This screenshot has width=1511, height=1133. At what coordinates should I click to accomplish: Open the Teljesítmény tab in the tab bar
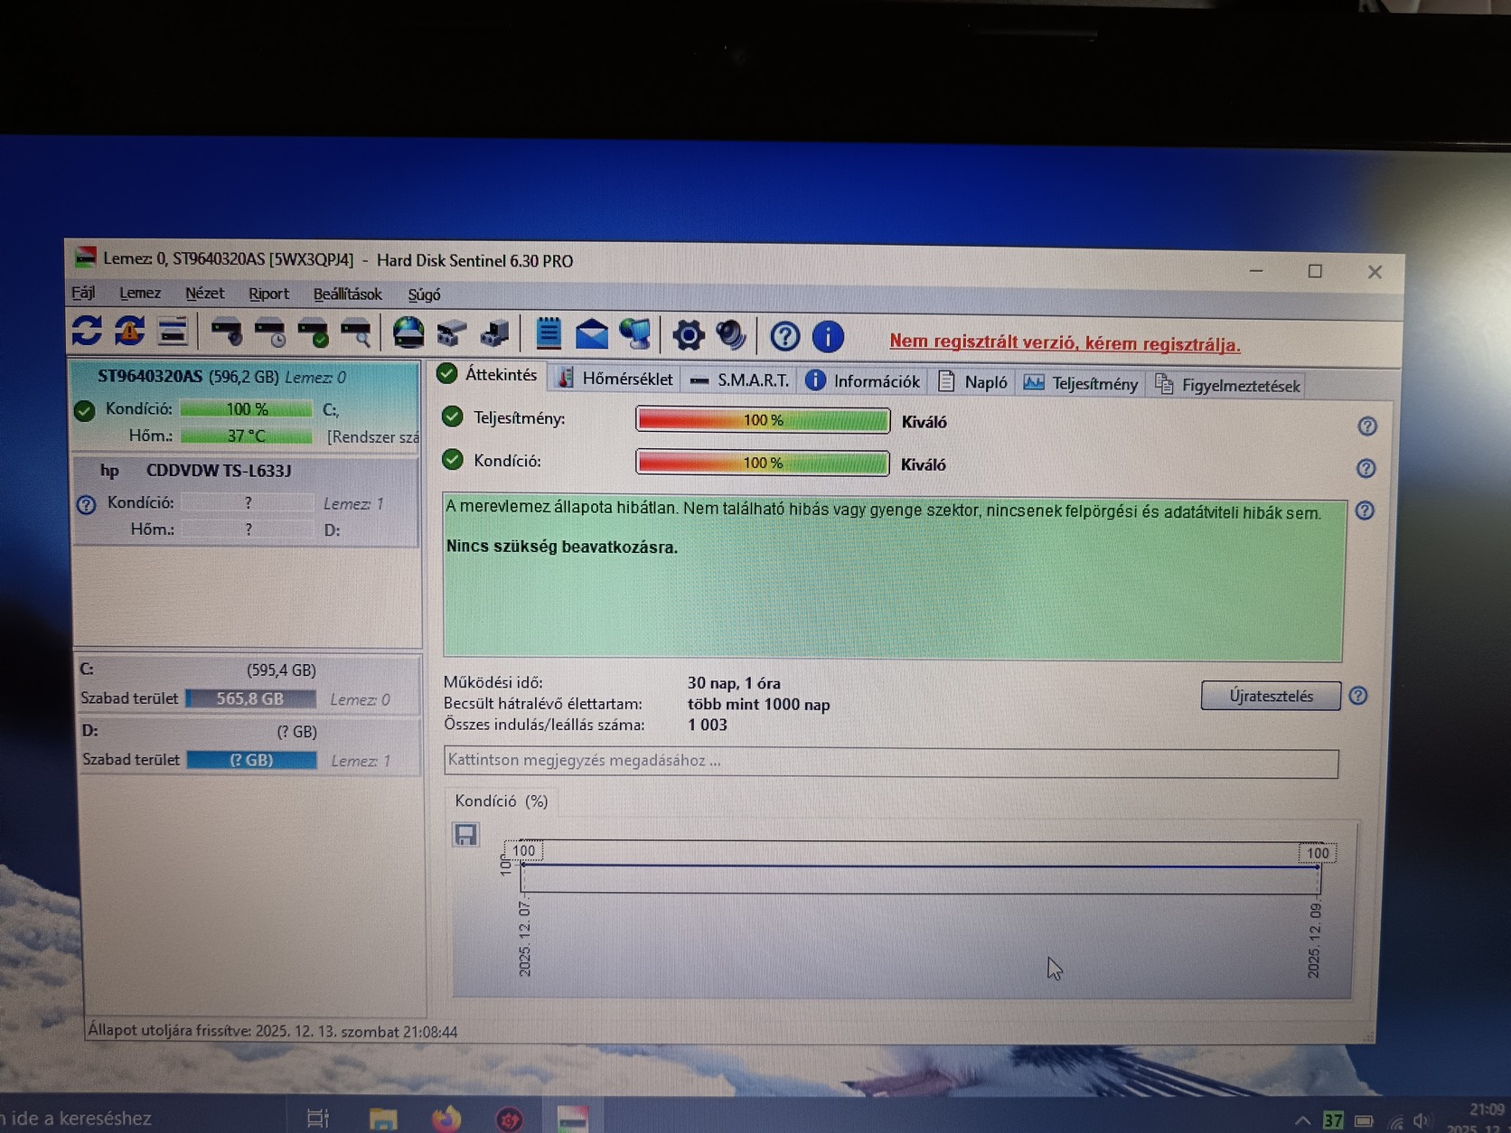click(1081, 384)
